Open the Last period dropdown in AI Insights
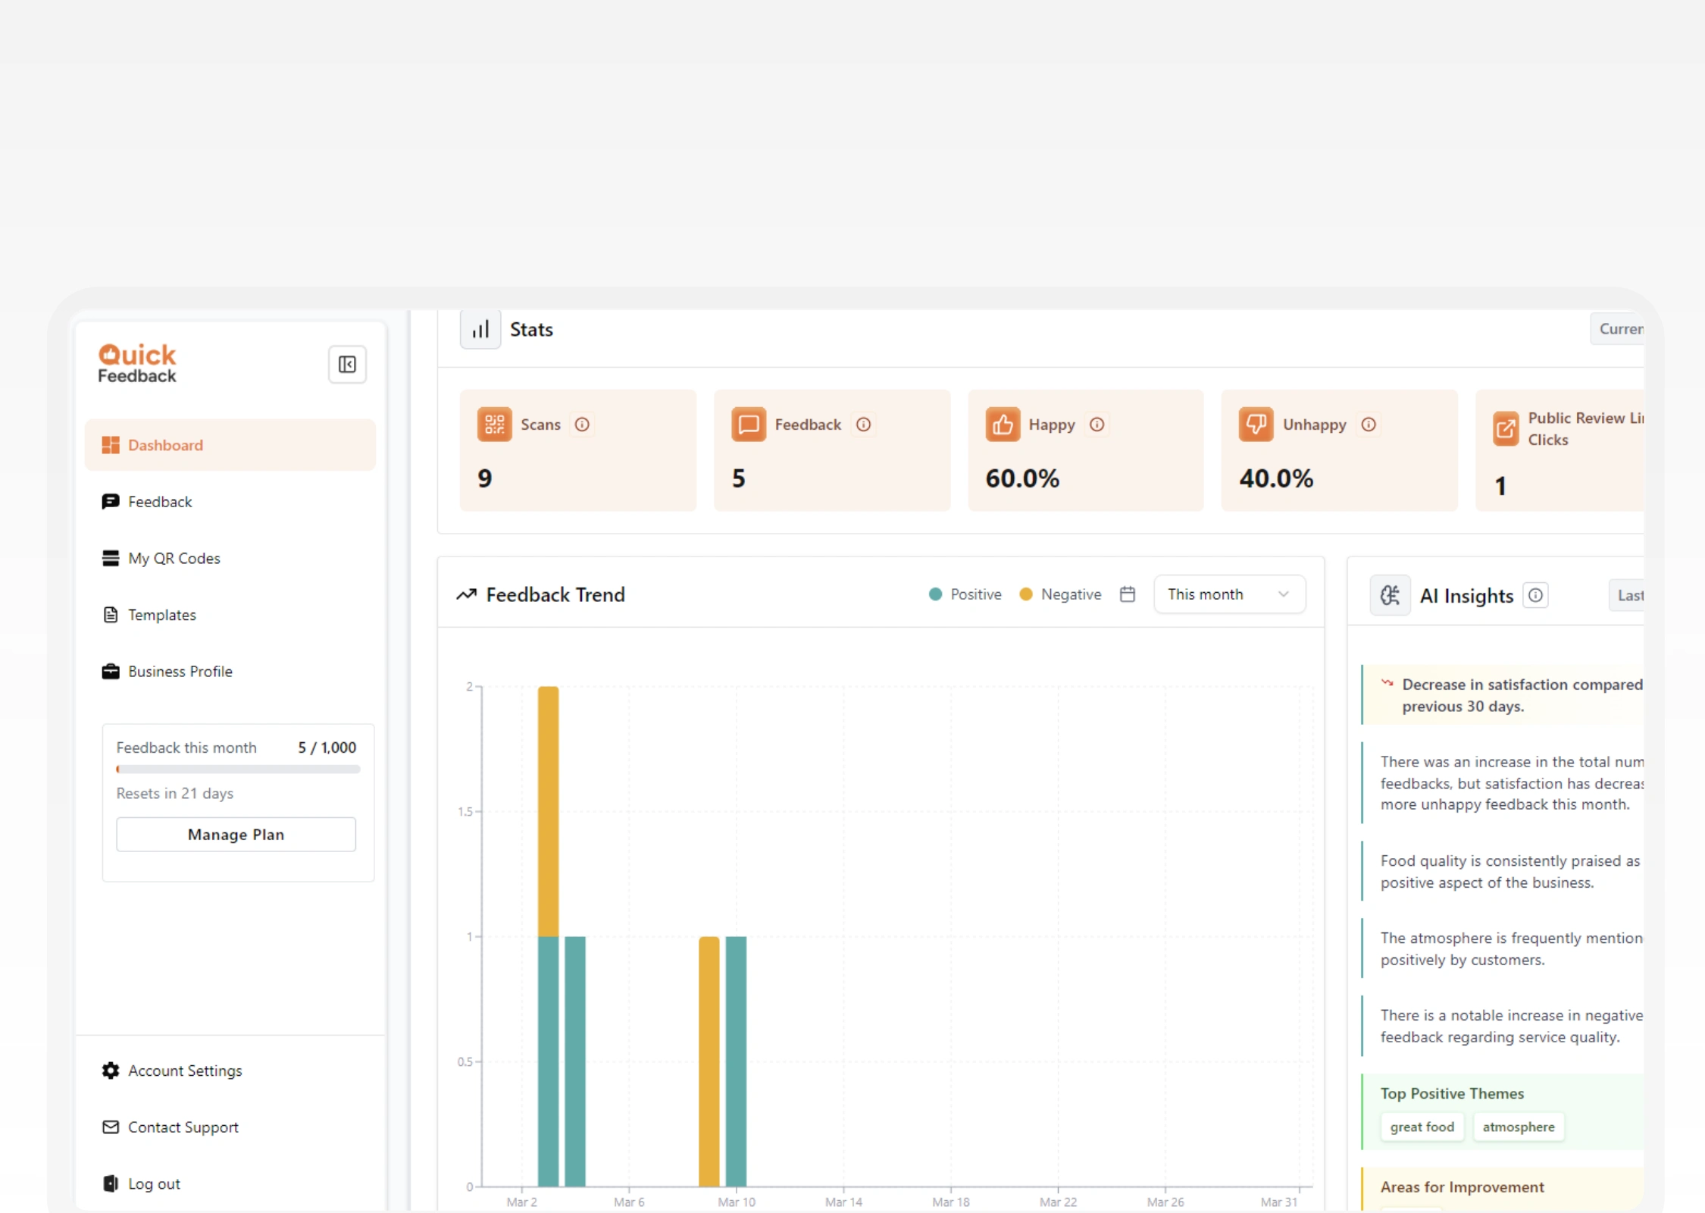The image size is (1705, 1213). 1628,595
